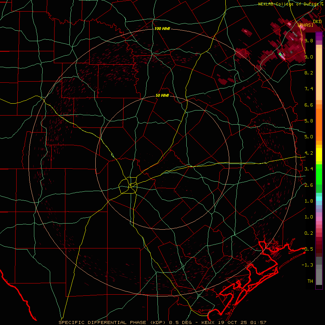Select the bright yellow color bar segment

click(319, 155)
